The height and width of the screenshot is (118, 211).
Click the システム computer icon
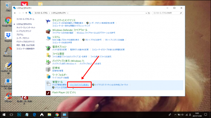tap(48, 38)
